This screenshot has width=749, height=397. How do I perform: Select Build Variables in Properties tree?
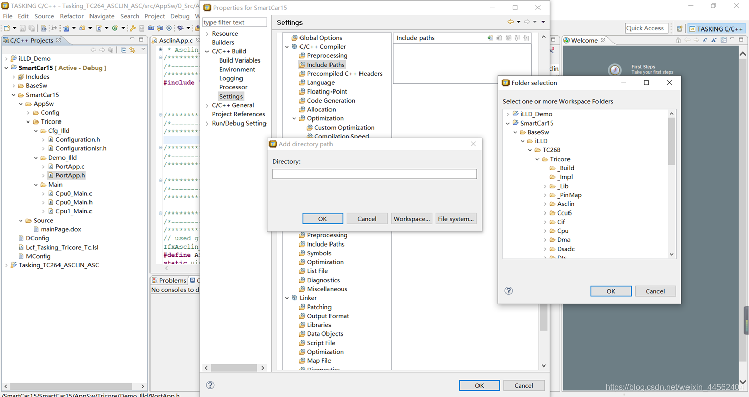(239, 60)
